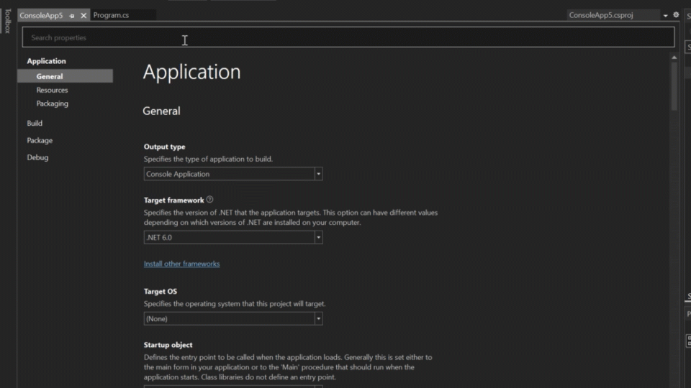Open the Target framework .NET 6.0 dropdown
The image size is (691, 388).
233,237
